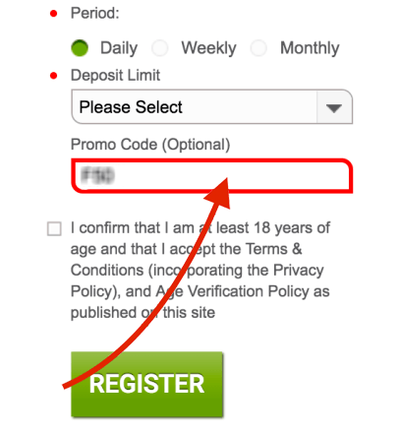Tick the age confirmation checkbox
Screen dimensions: 401x435
[54, 228]
